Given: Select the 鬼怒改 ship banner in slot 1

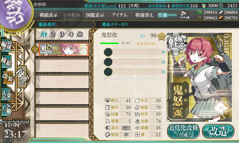Looking at the screenshot, I should point(64,49).
